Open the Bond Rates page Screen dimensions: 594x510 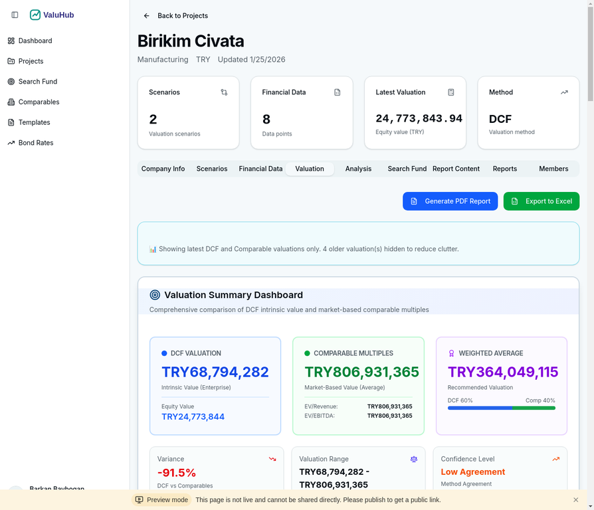(x=35, y=142)
